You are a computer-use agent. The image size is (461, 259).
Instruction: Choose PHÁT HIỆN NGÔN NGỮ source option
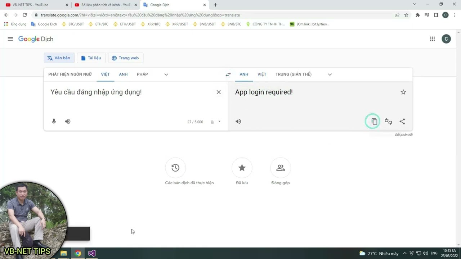coord(70,74)
